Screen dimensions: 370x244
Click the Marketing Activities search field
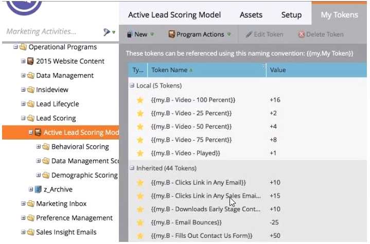tap(51, 32)
